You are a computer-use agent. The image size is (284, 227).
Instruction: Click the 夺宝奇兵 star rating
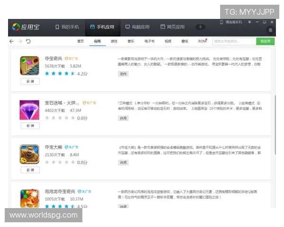[x=60, y=73]
